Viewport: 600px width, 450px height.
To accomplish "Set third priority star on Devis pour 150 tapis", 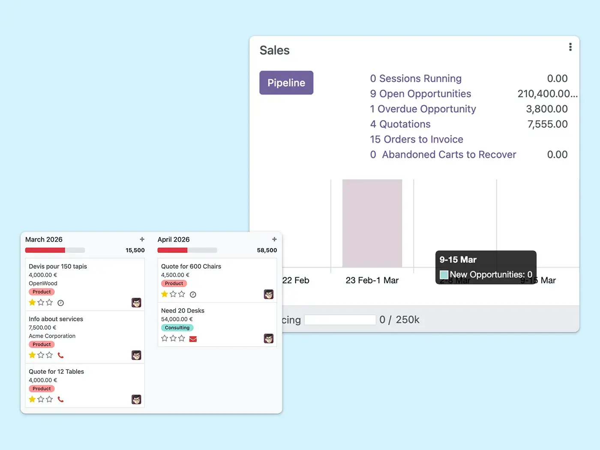I will coord(49,303).
